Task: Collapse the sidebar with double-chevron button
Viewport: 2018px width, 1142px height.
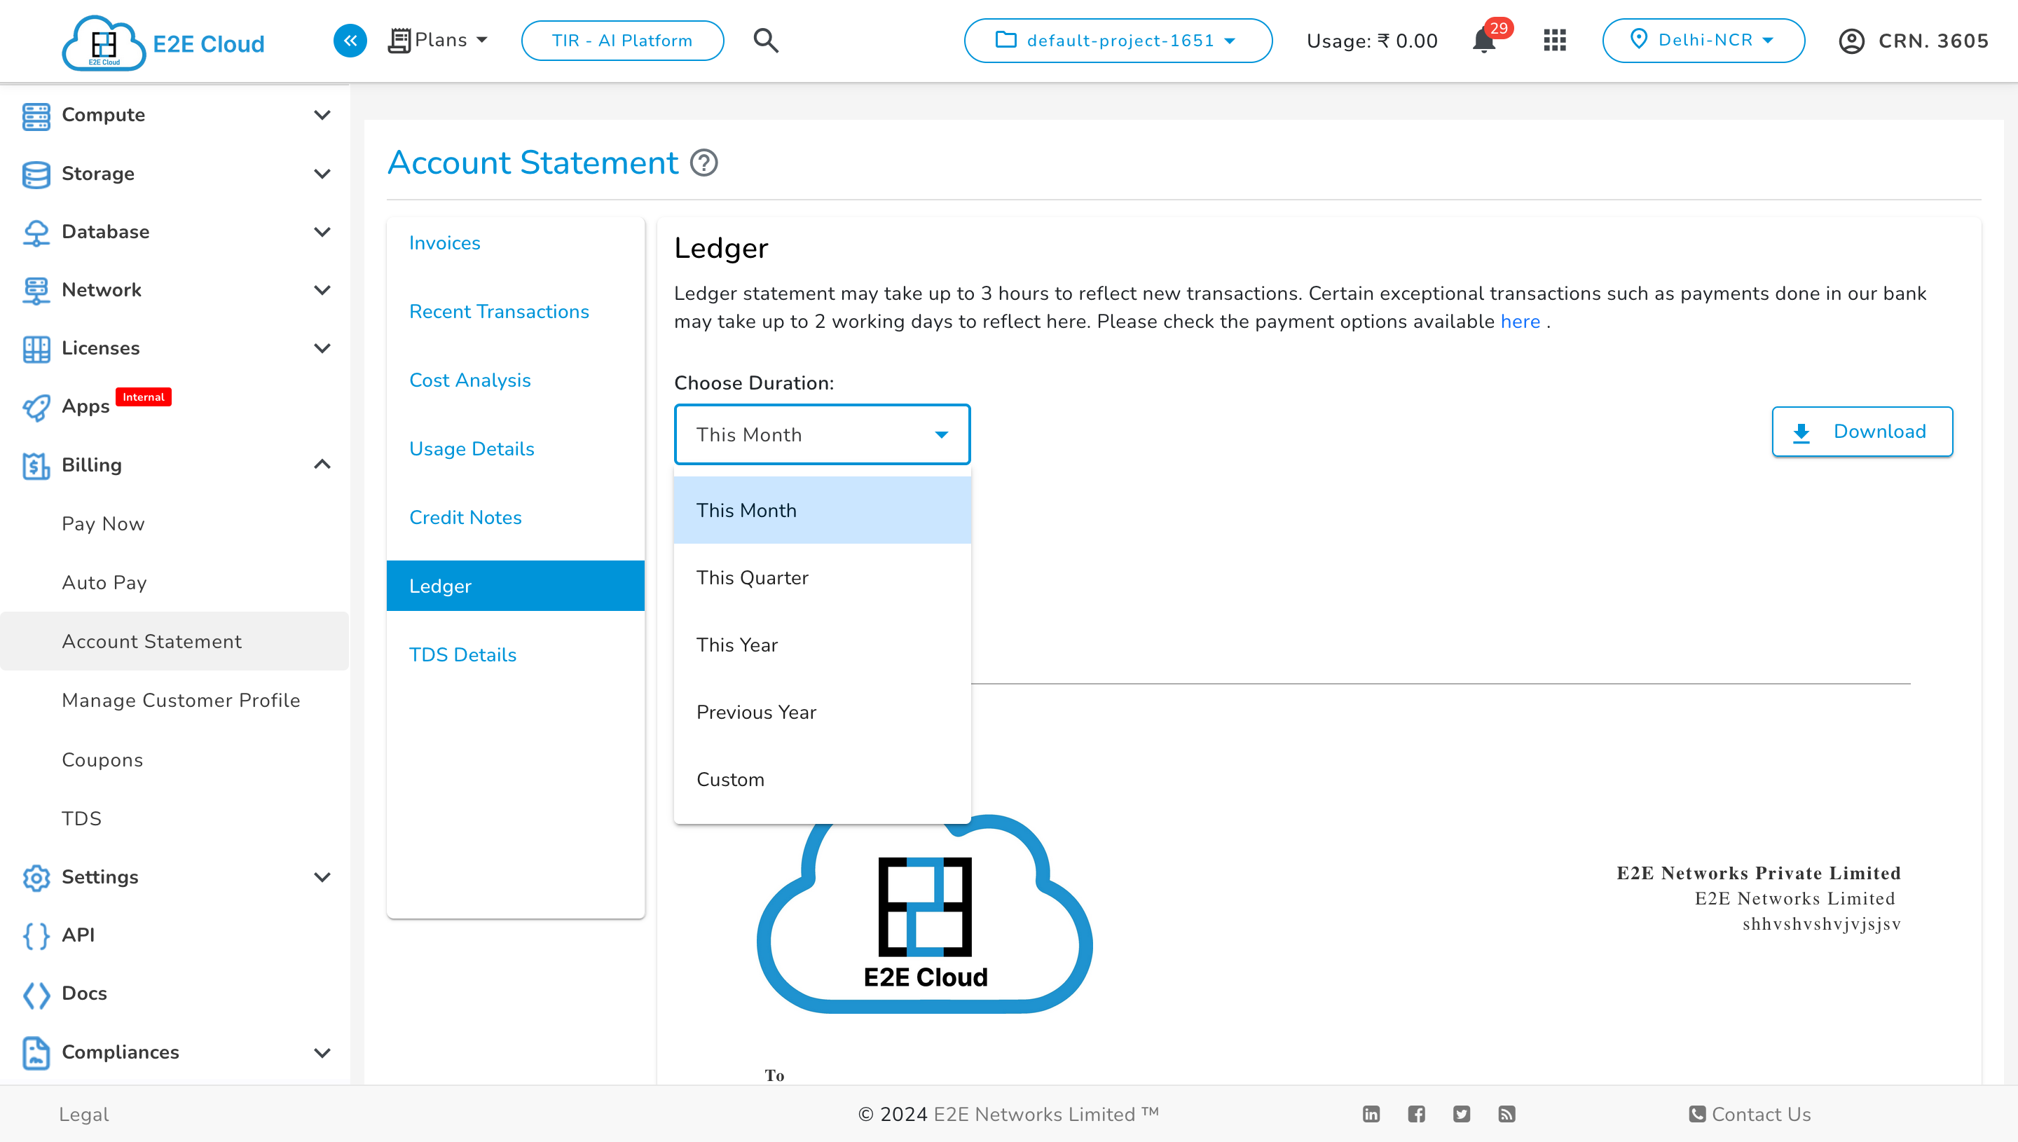Action: 350,40
